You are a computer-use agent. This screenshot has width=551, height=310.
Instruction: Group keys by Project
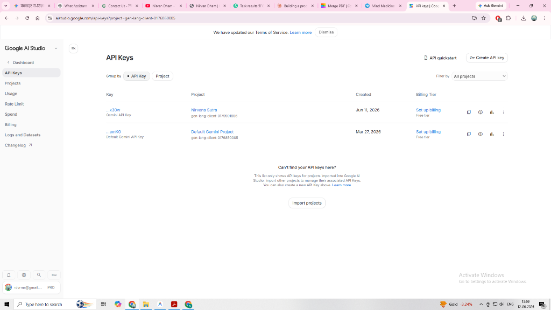click(x=163, y=76)
